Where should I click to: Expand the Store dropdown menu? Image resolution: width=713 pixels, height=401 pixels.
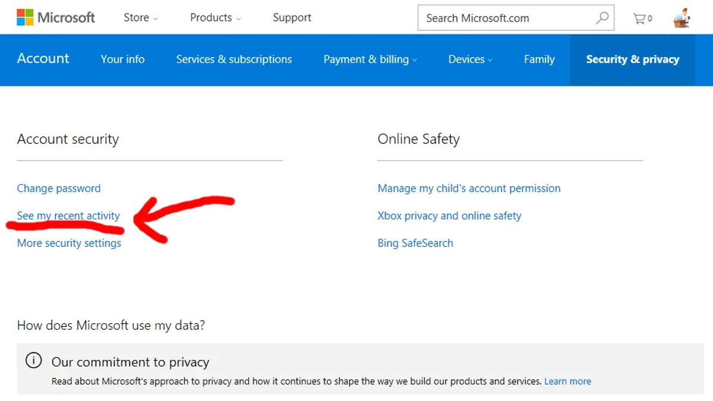coord(141,18)
